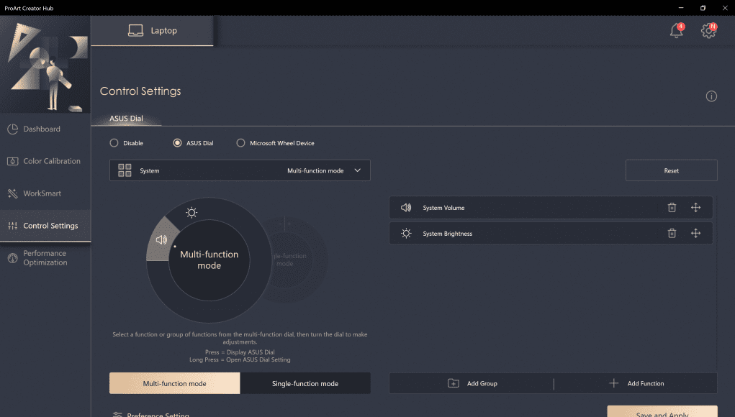Select the Disable radio button

pyautogui.click(x=114, y=143)
